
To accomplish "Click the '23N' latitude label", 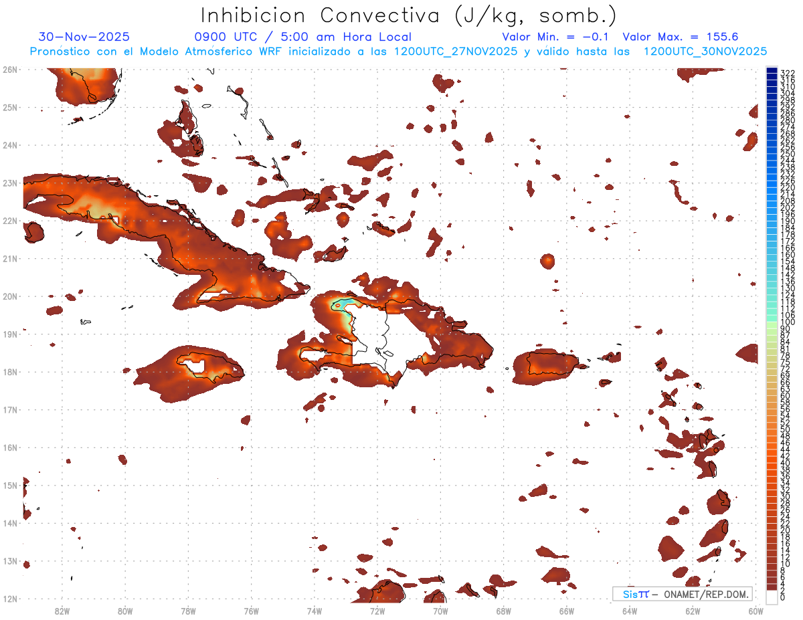I will [x=10, y=183].
